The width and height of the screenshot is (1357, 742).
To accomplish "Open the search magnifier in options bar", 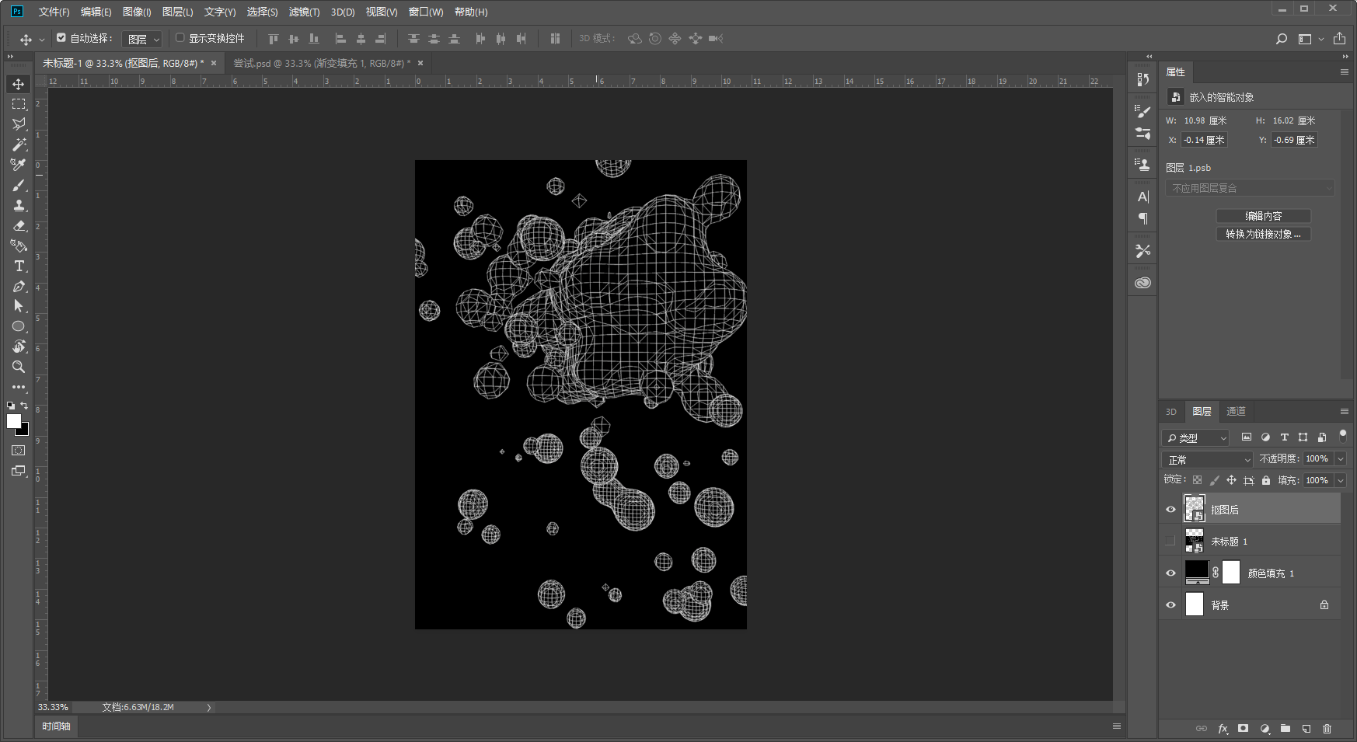I will (1282, 39).
